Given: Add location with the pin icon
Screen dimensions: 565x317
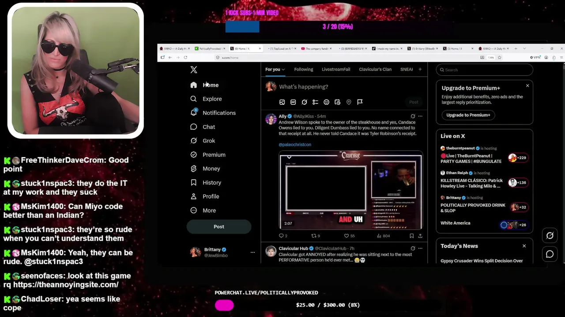Looking at the screenshot, I should point(349,102).
